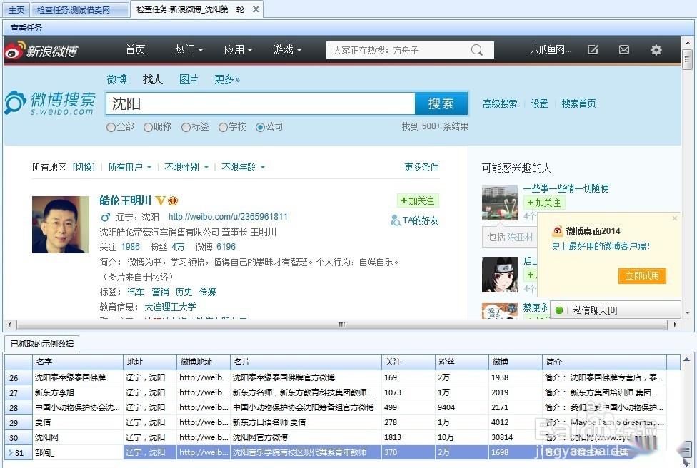Click the [切换] region link
Screen dimensions: 697x468
point(84,168)
